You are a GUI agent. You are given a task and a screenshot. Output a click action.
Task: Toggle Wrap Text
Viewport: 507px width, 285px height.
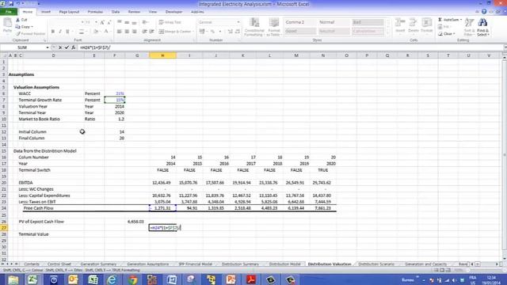(170, 22)
